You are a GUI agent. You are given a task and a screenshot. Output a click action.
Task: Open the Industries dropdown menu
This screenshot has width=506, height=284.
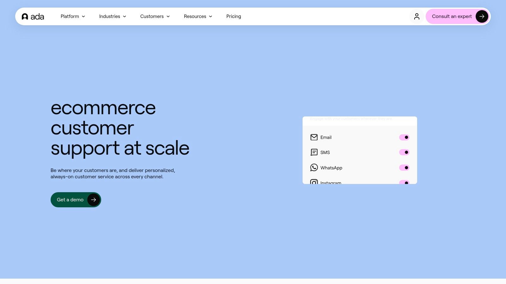113,16
